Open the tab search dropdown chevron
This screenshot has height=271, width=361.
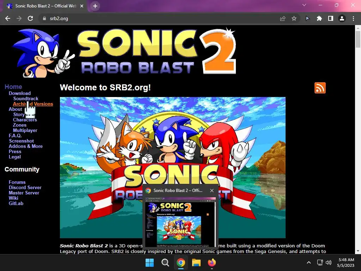(x=304, y=5)
